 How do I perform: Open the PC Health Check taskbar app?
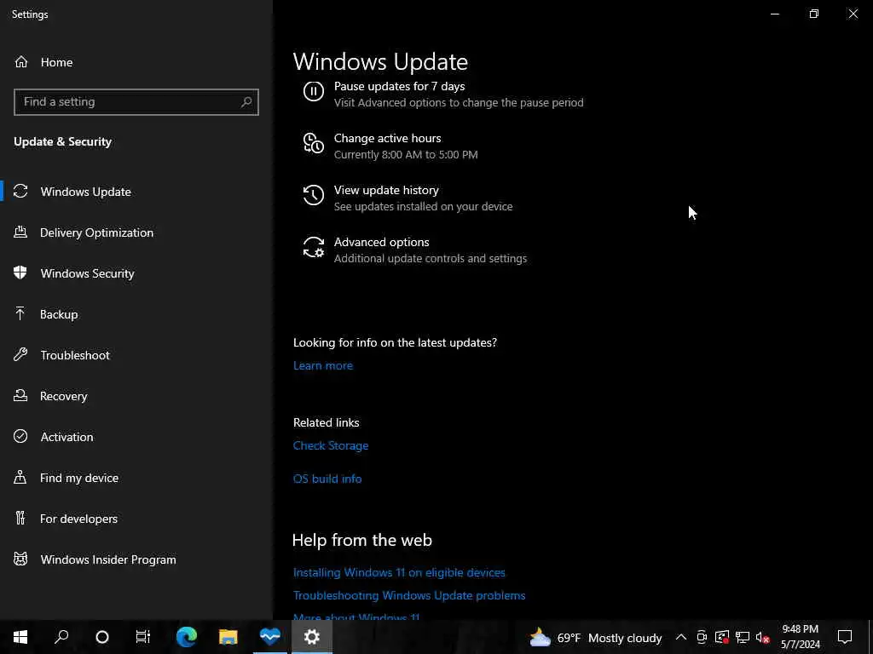tap(270, 637)
